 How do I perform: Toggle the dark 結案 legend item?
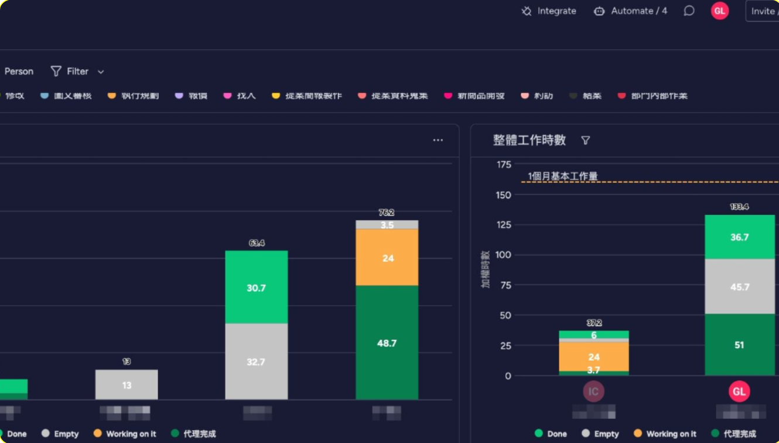(x=586, y=96)
